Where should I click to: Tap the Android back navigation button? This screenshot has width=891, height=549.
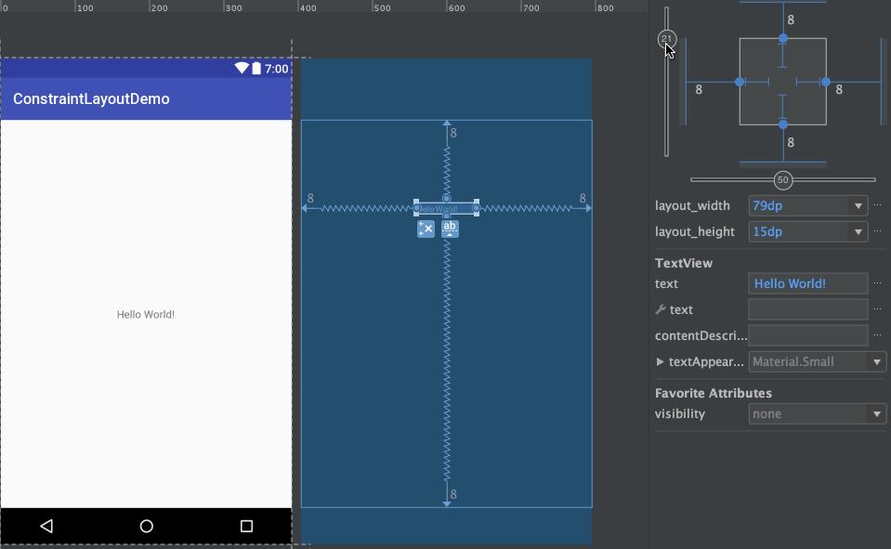(46, 527)
